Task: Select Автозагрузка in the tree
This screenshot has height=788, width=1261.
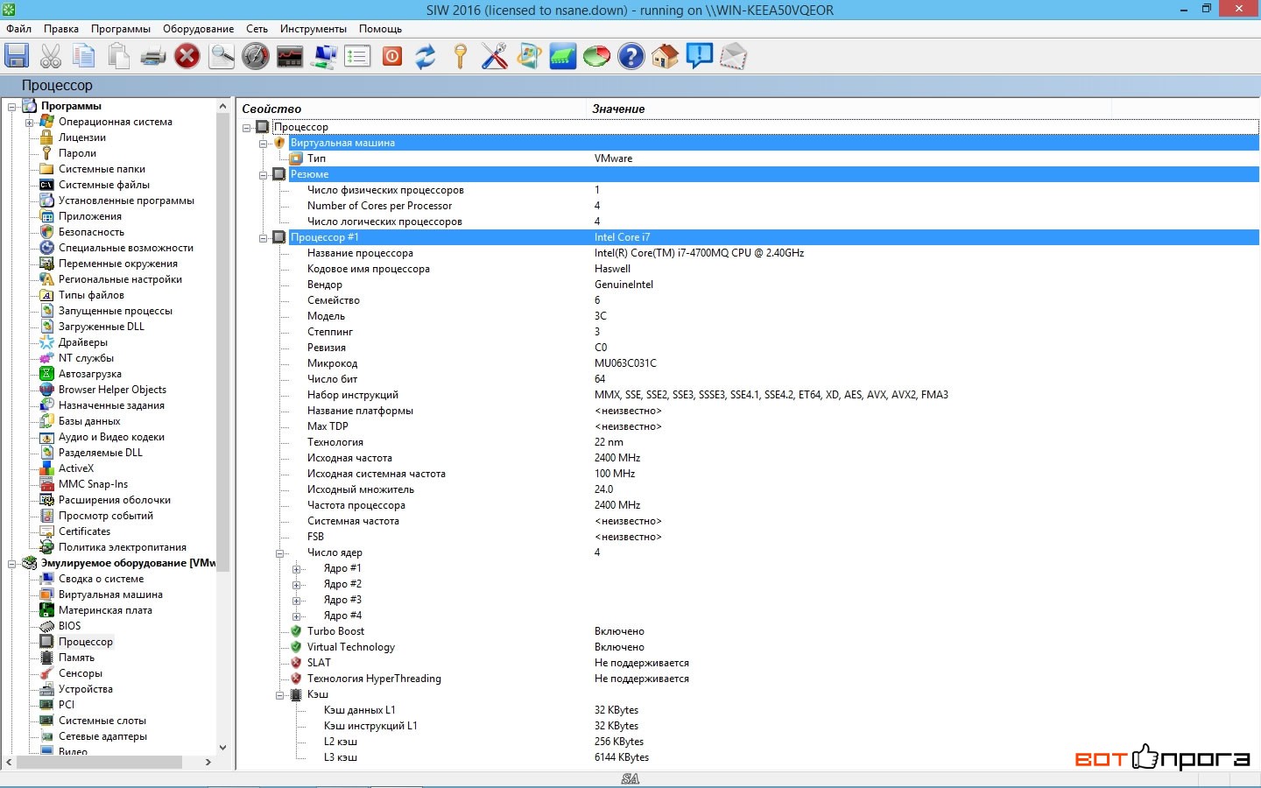Action: (90, 374)
